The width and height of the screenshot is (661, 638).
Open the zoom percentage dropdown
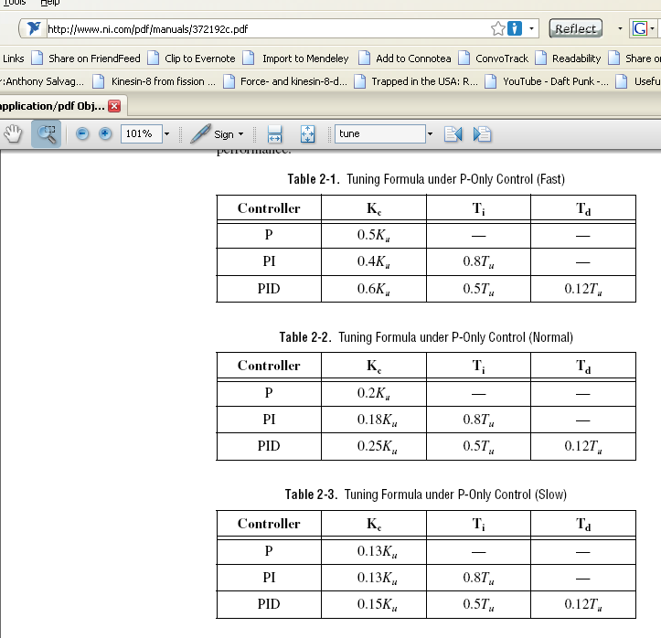pyautogui.click(x=166, y=134)
